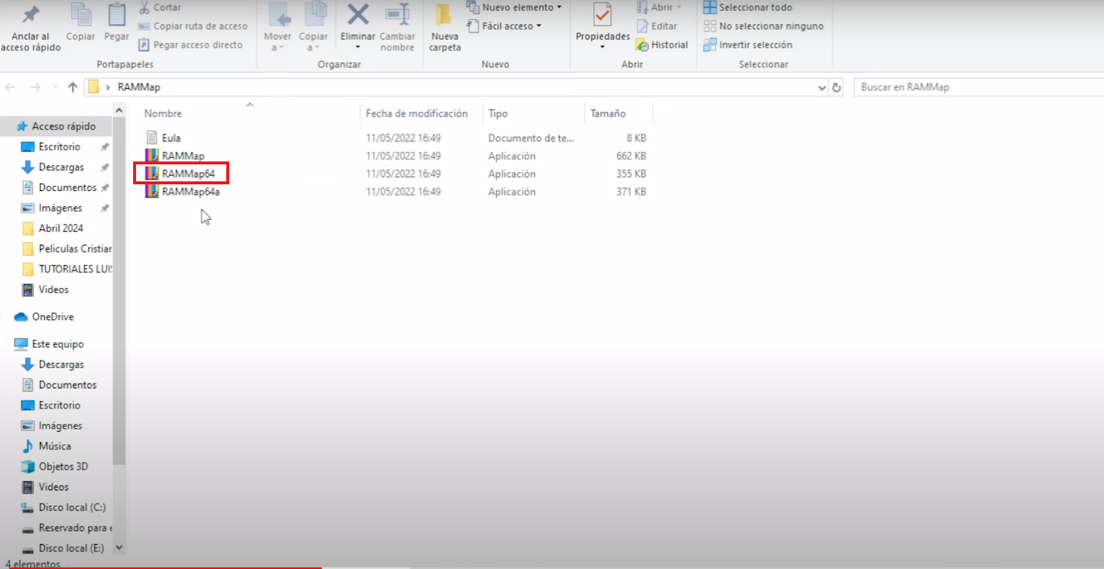Click Invertir selección
Screen dimensions: 1104x569
coord(747,45)
